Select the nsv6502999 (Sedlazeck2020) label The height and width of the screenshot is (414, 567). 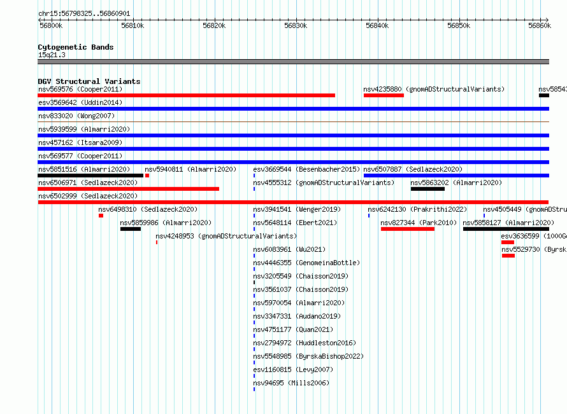coord(88,196)
